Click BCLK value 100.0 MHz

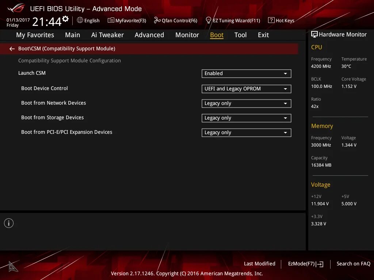[x=321, y=86]
